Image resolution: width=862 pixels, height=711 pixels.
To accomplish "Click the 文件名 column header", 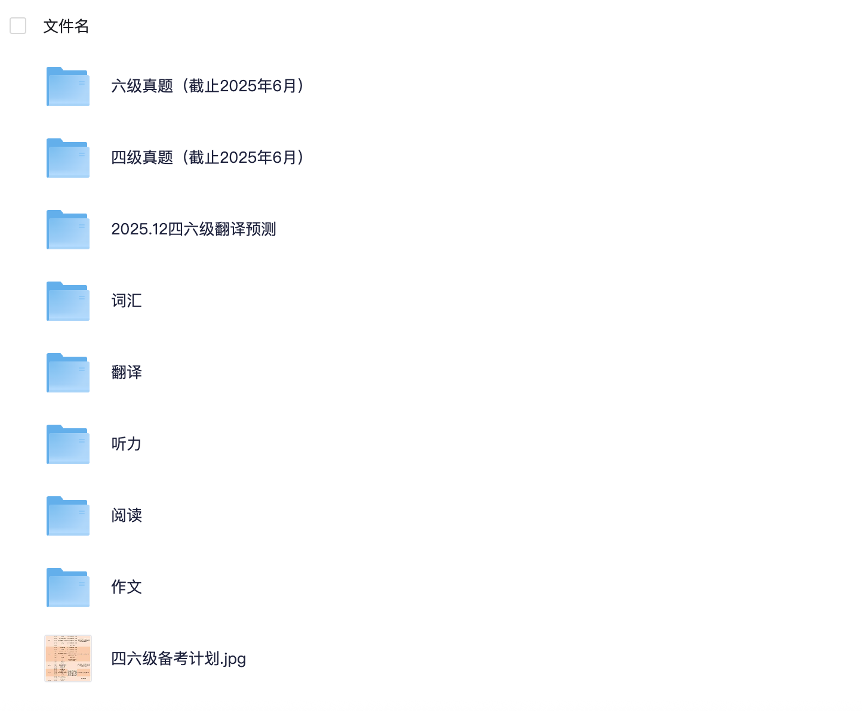I will (66, 26).
